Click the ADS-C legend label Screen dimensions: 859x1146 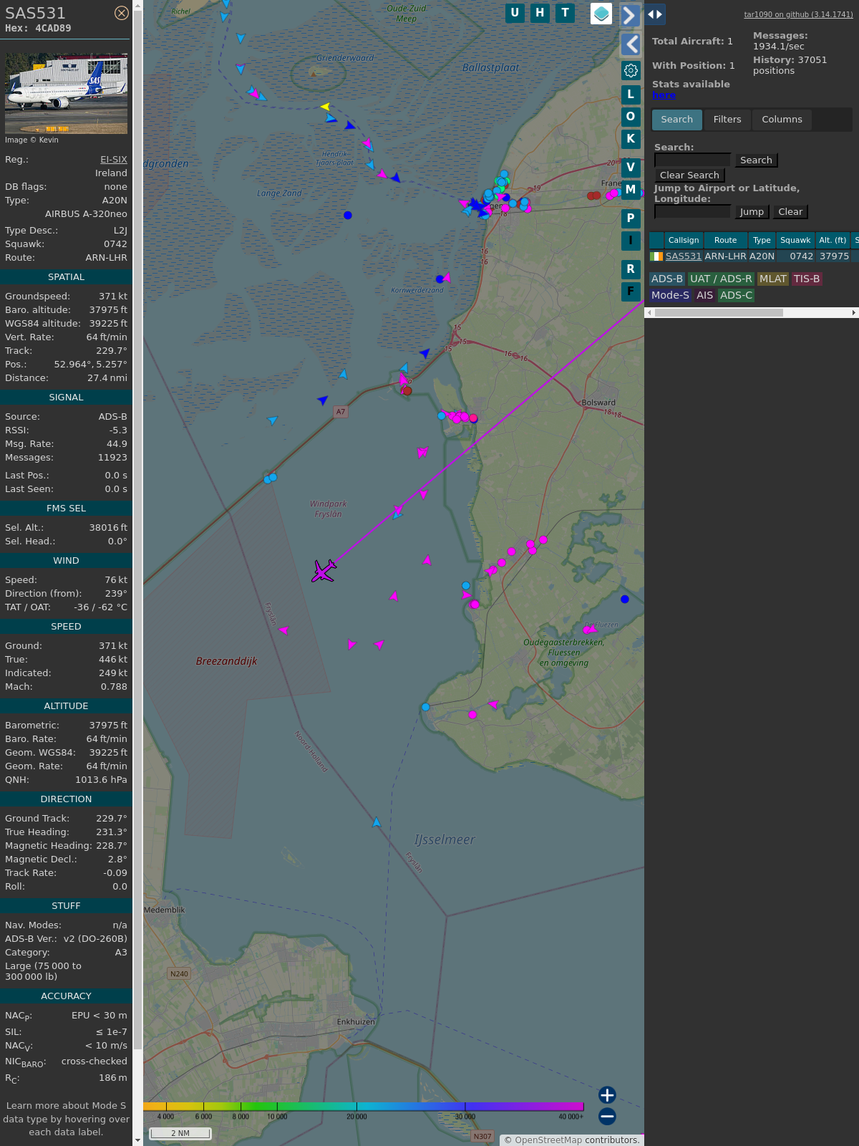coord(736,296)
